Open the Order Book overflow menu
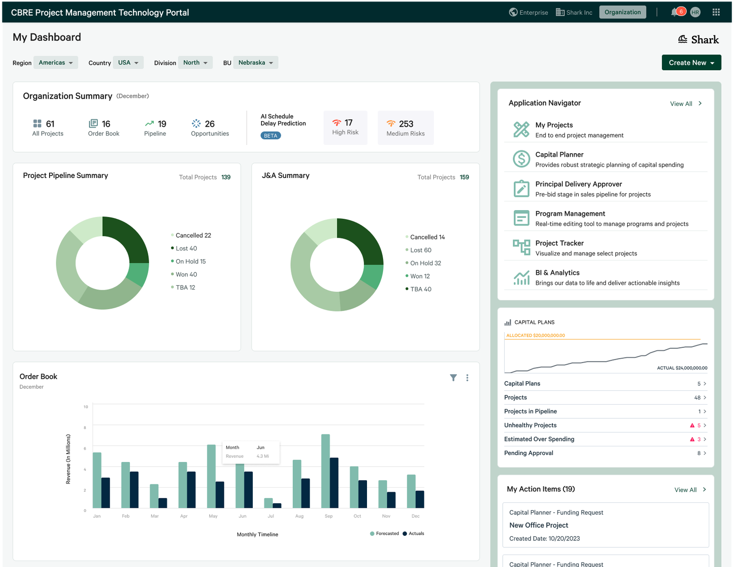The image size is (734, 567). point(467,378)
